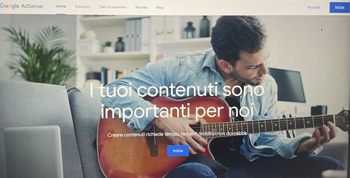Click the Google AdSense logo

click(22, 6)
